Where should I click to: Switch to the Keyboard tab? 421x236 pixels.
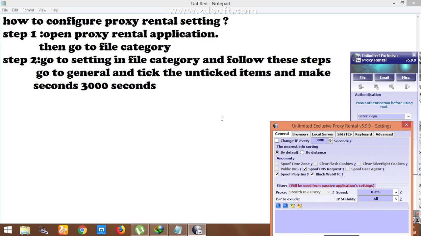click(363, 134)
